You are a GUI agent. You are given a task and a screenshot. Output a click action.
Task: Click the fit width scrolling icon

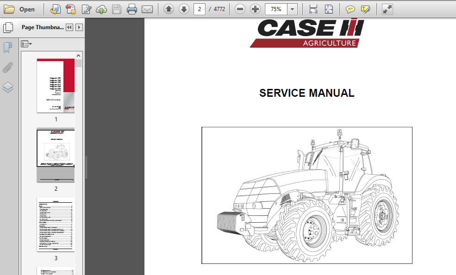(313, 9)
